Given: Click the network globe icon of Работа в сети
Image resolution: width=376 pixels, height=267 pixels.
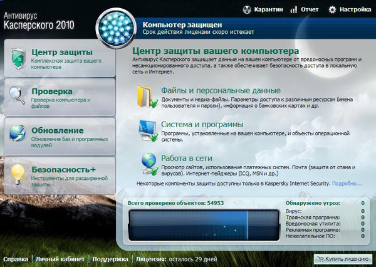Looking at the screenshot, I should pos(149,164).
